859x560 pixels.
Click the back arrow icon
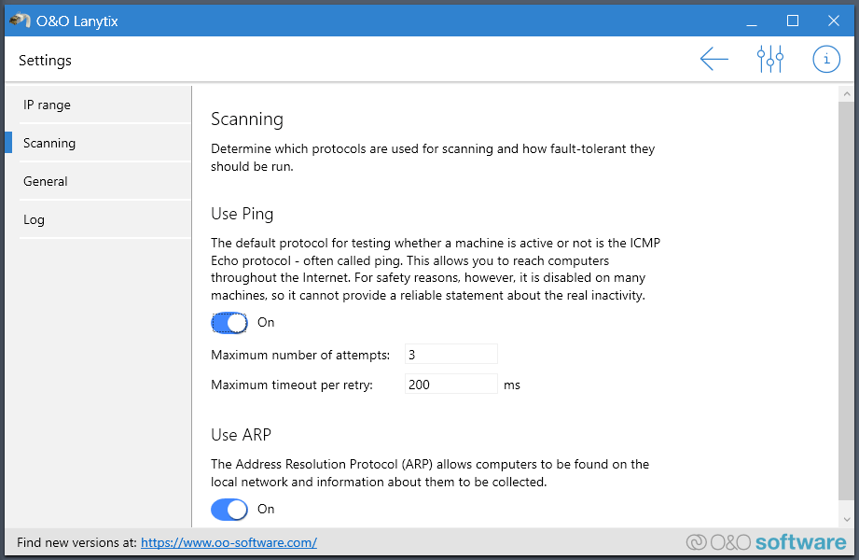714,59
